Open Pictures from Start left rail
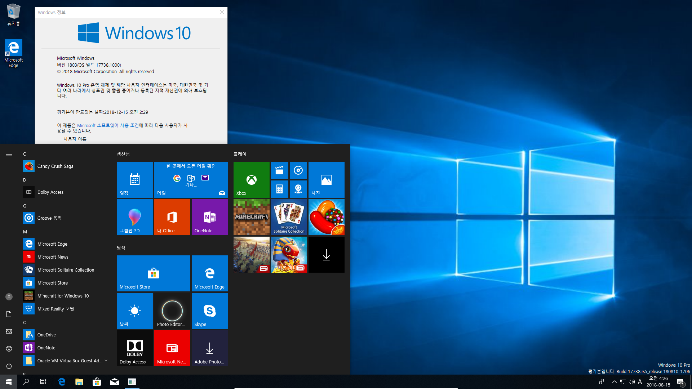 pos(9,331)
